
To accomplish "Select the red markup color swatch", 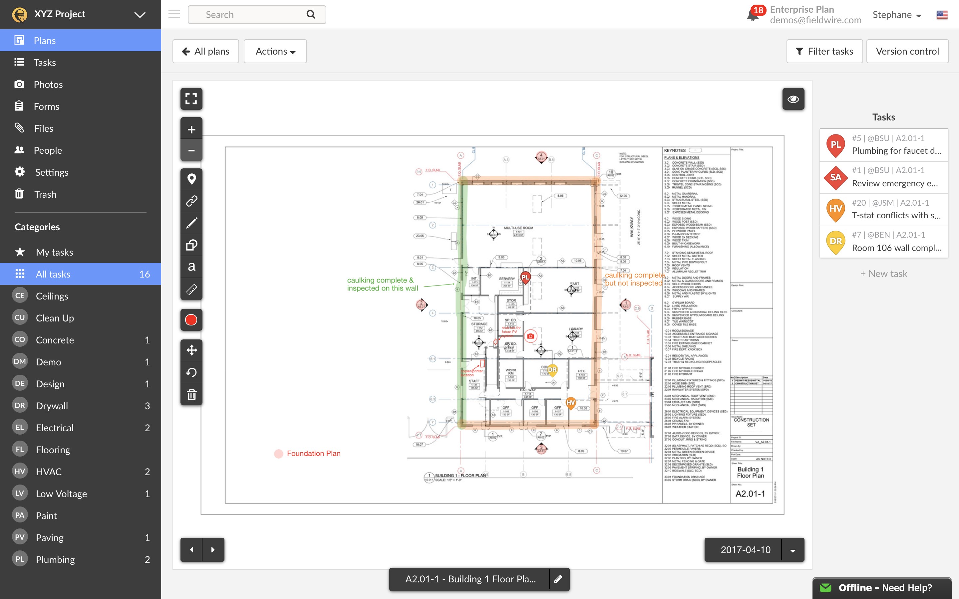I will point(191,320).
